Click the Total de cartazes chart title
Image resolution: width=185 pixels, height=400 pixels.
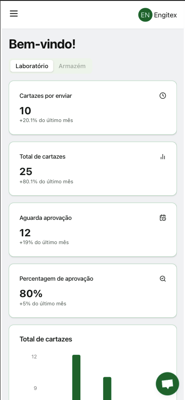[46, 339]
